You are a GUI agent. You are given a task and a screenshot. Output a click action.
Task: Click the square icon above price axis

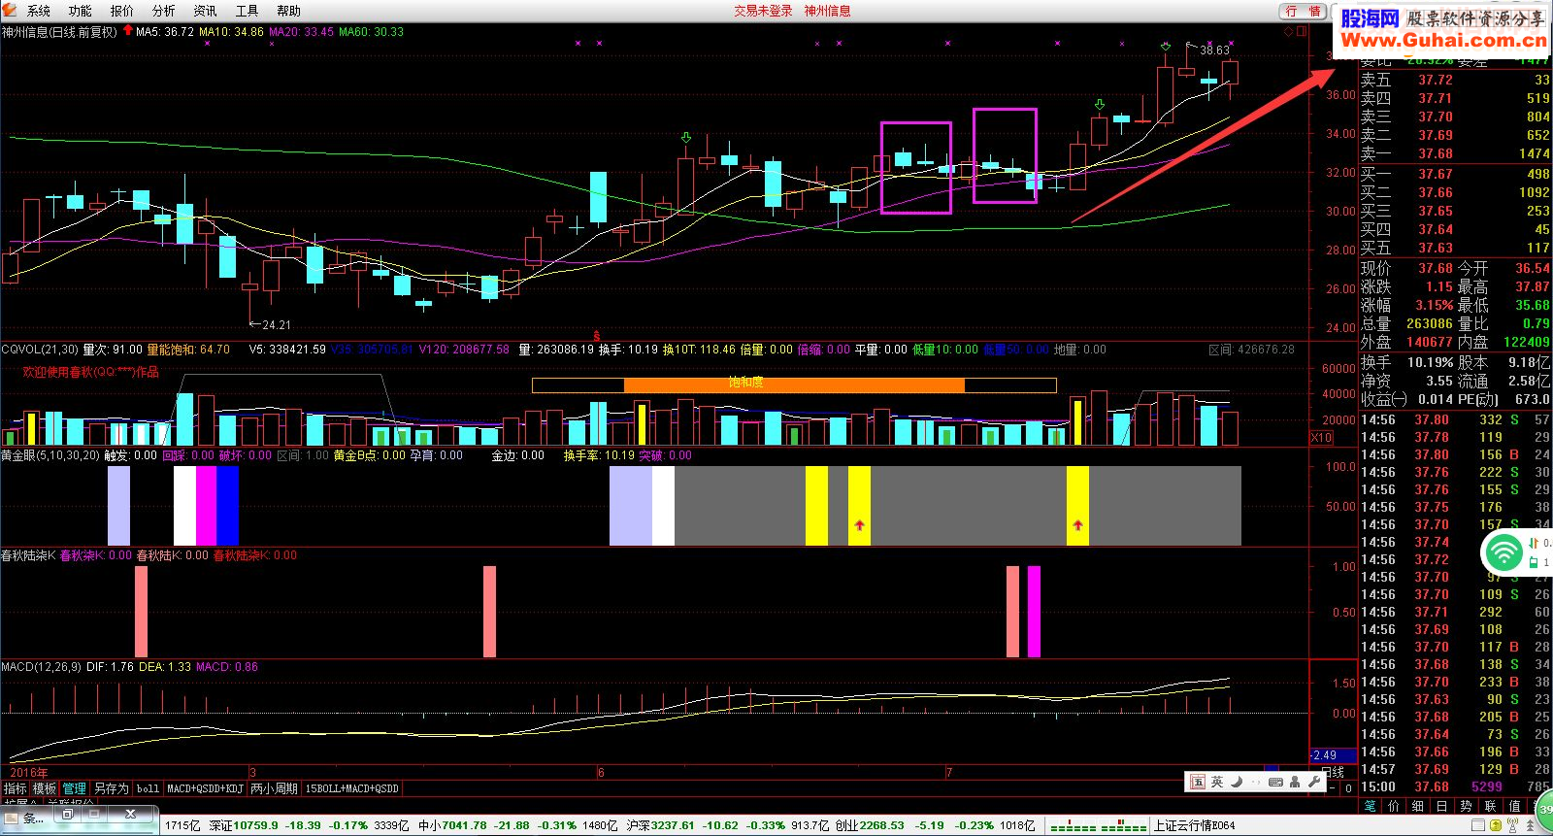point(1302,32)
